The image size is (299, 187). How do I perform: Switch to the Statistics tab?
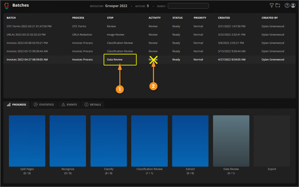(x=44, y=105)
